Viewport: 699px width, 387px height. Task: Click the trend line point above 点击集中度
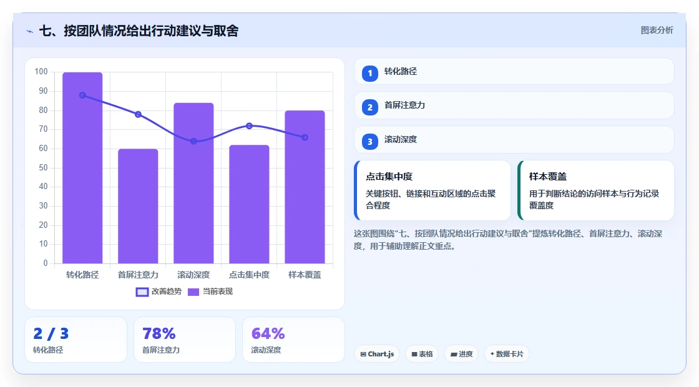coord(249,126)
